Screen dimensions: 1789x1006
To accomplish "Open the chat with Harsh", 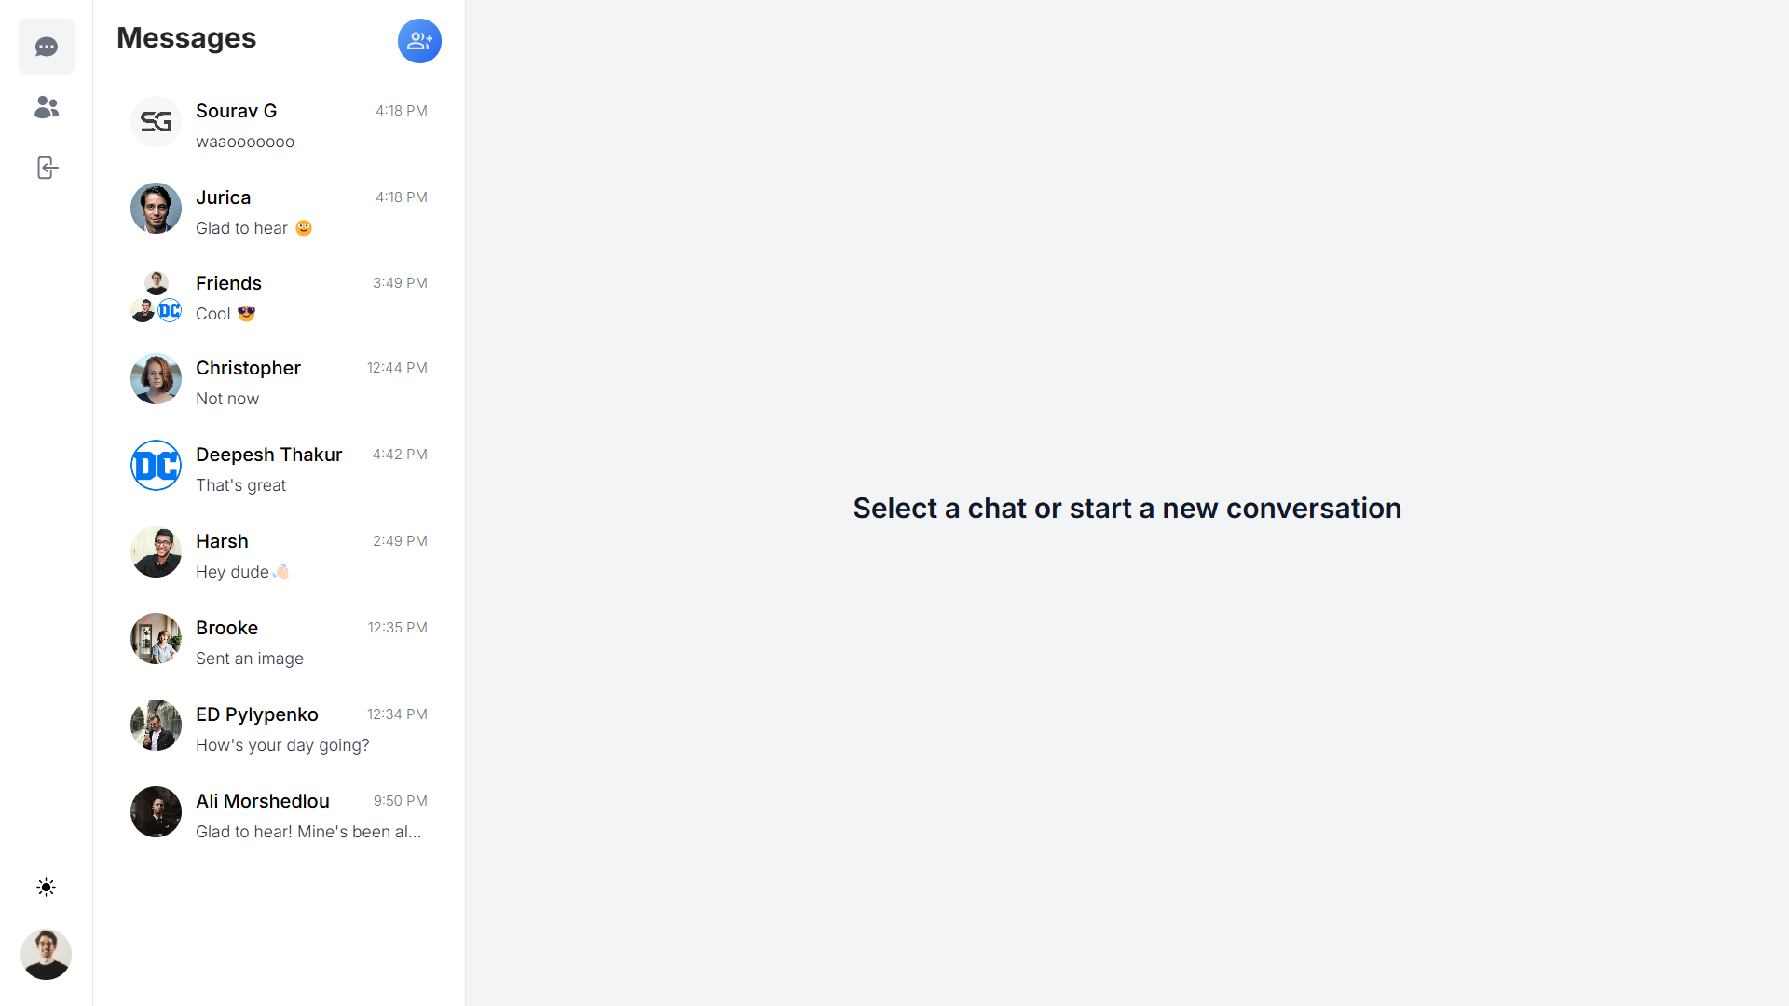I will tap(279, 552).
